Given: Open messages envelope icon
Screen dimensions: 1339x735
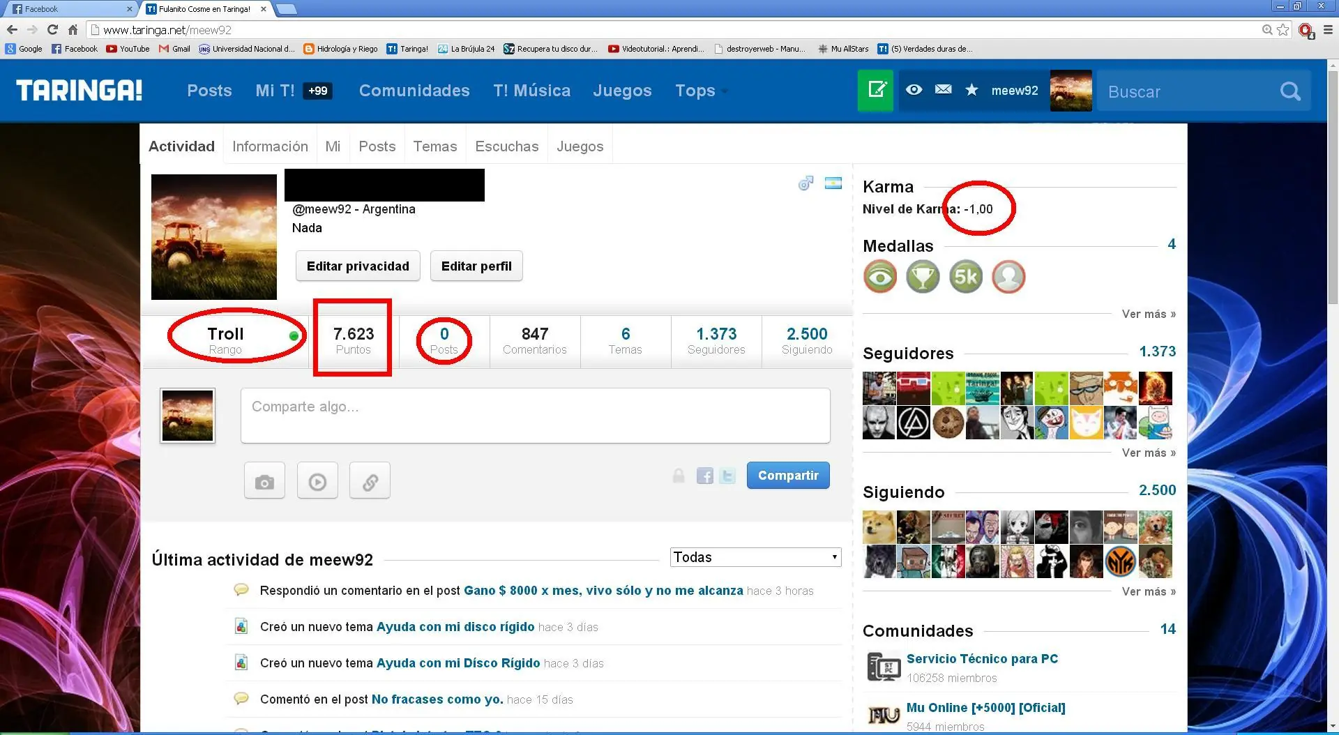Looking at the screenshot, I should 943,90.
